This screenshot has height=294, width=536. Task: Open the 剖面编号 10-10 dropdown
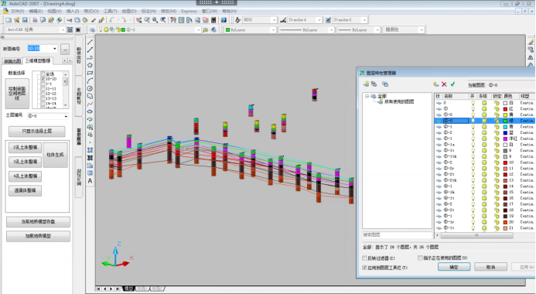point(54,49)
